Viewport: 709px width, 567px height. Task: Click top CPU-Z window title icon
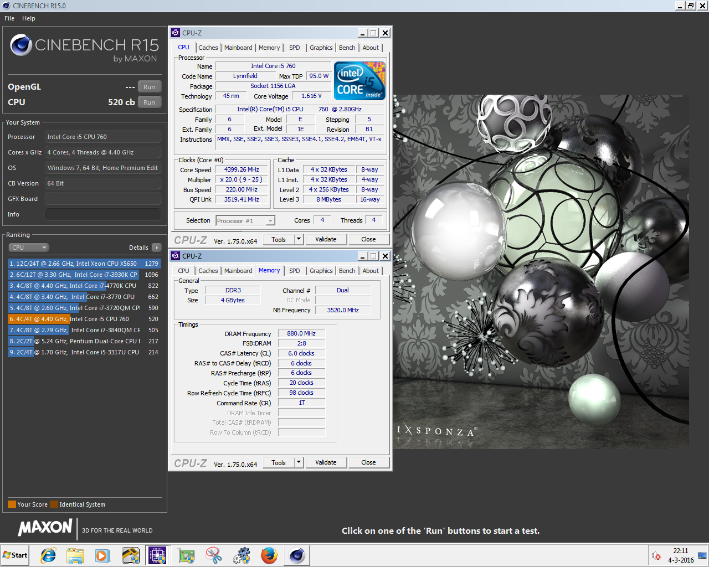pyautogui.click(x=176, y=33)
